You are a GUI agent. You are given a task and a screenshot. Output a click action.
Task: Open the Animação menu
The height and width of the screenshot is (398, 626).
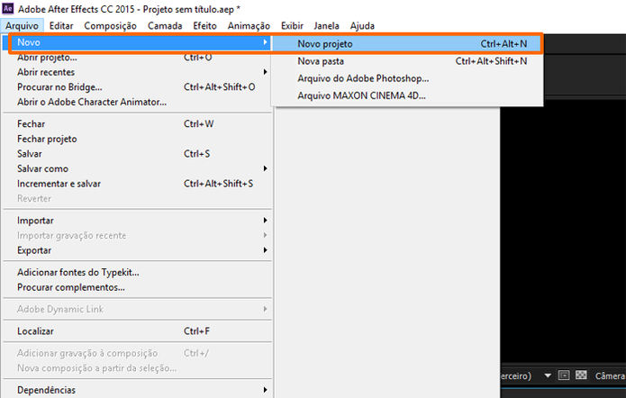[249, 26]
